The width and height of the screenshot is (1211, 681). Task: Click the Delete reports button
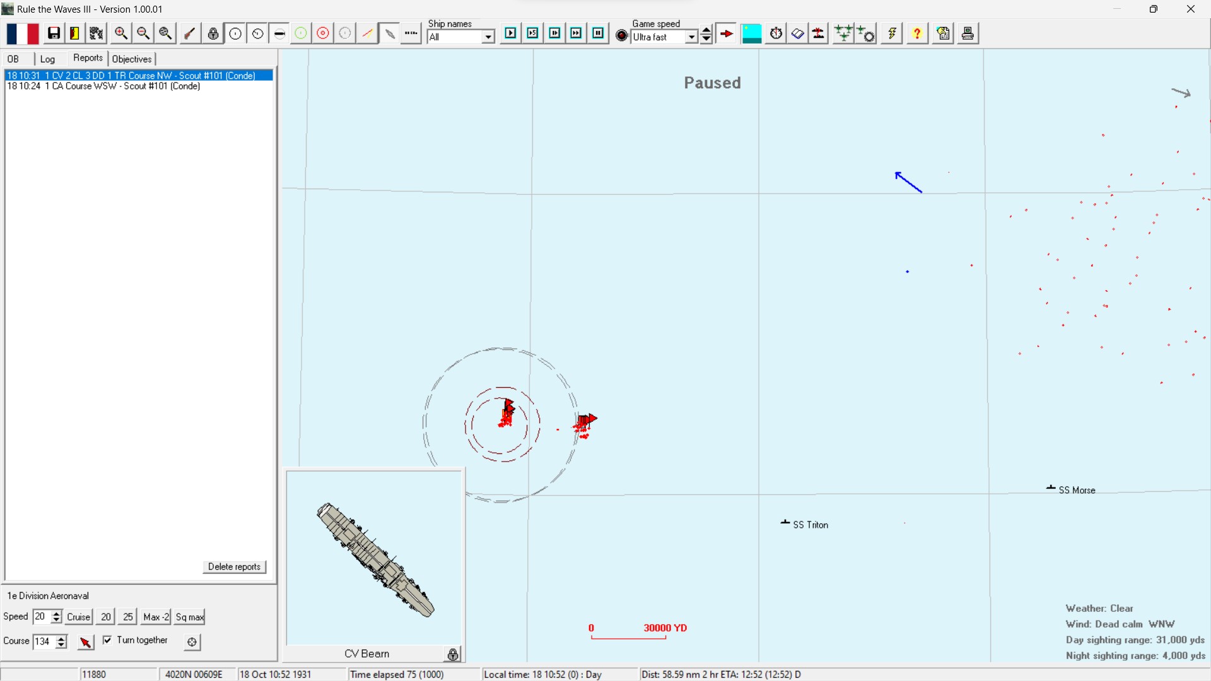pyautogui.click(x=235, y=567)
